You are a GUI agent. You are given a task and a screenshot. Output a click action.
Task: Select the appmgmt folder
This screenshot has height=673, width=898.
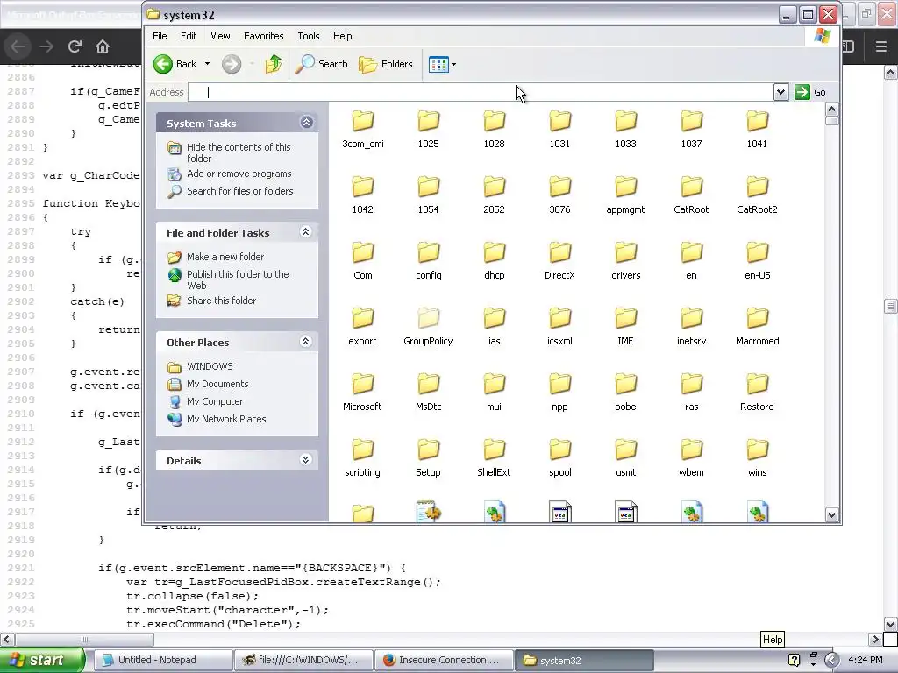coord(625,195)
